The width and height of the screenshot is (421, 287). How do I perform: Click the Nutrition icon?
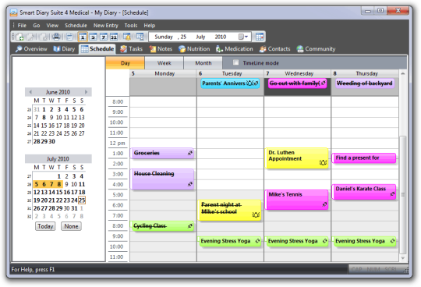[182, 49]
